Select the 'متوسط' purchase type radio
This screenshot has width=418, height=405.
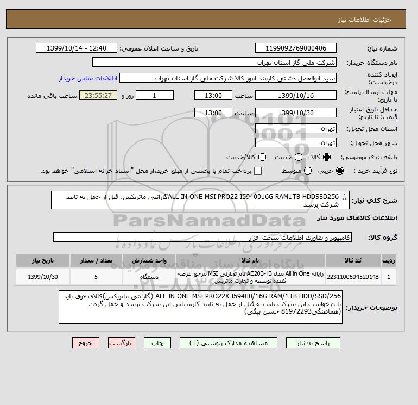click(x=308, y=171)
